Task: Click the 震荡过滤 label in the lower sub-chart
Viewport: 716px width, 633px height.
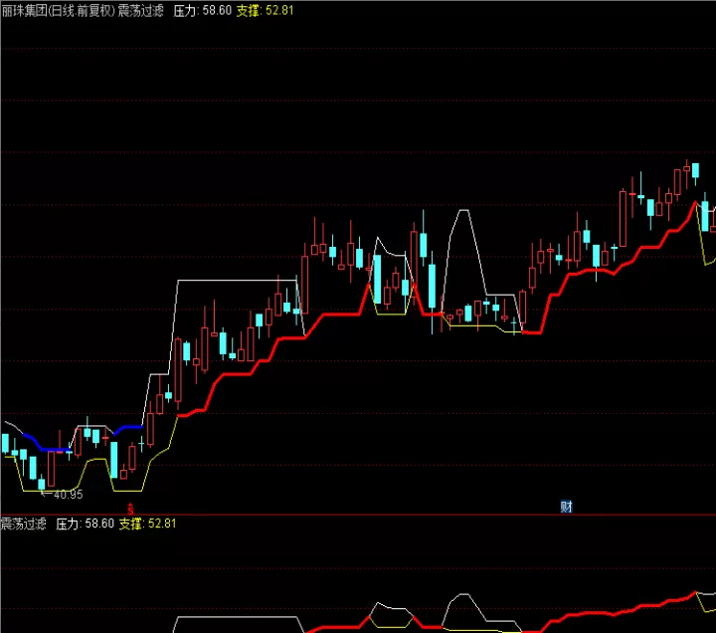Action: (23, 524)
